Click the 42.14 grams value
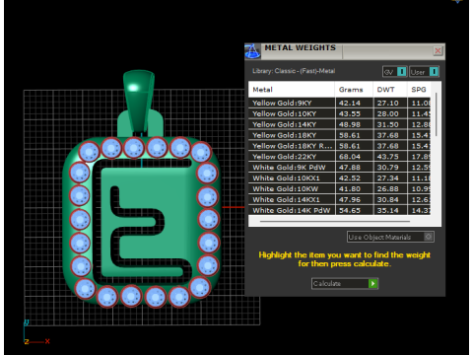Viewport: 473px width, 355px height. click(x=350, y=103)
